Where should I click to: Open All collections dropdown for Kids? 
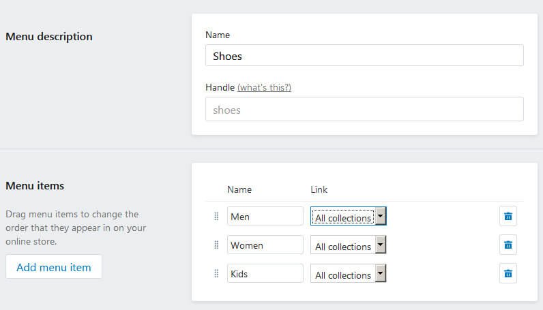pos(348,274)
